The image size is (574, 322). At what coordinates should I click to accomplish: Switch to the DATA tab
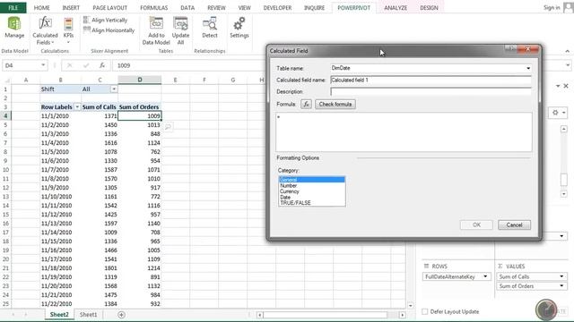coord(187,8)
